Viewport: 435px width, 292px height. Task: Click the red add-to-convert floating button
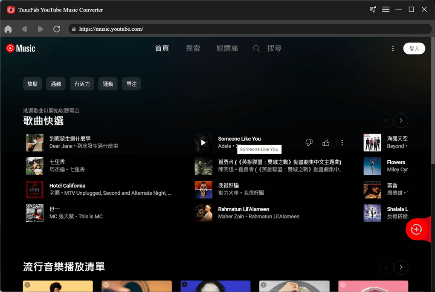point(416,230)
